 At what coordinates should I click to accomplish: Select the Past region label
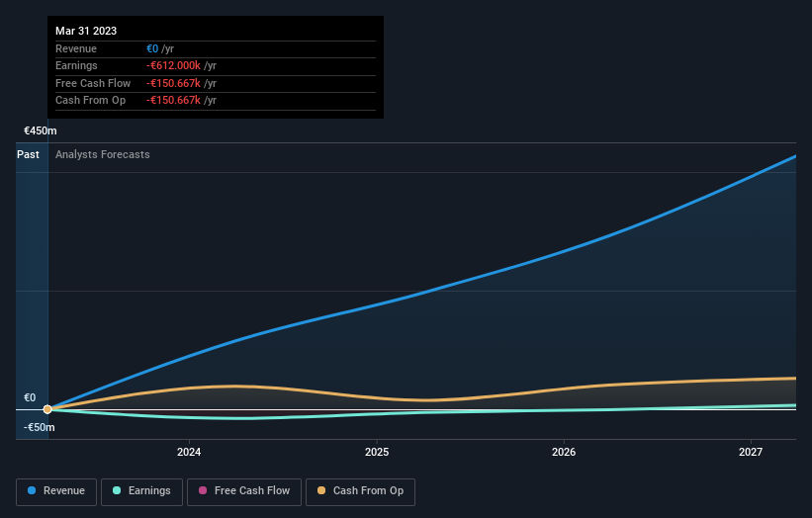(28, 155)
